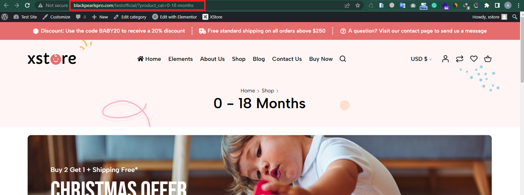Open the wishlist heart icon

tap(474, 59)
